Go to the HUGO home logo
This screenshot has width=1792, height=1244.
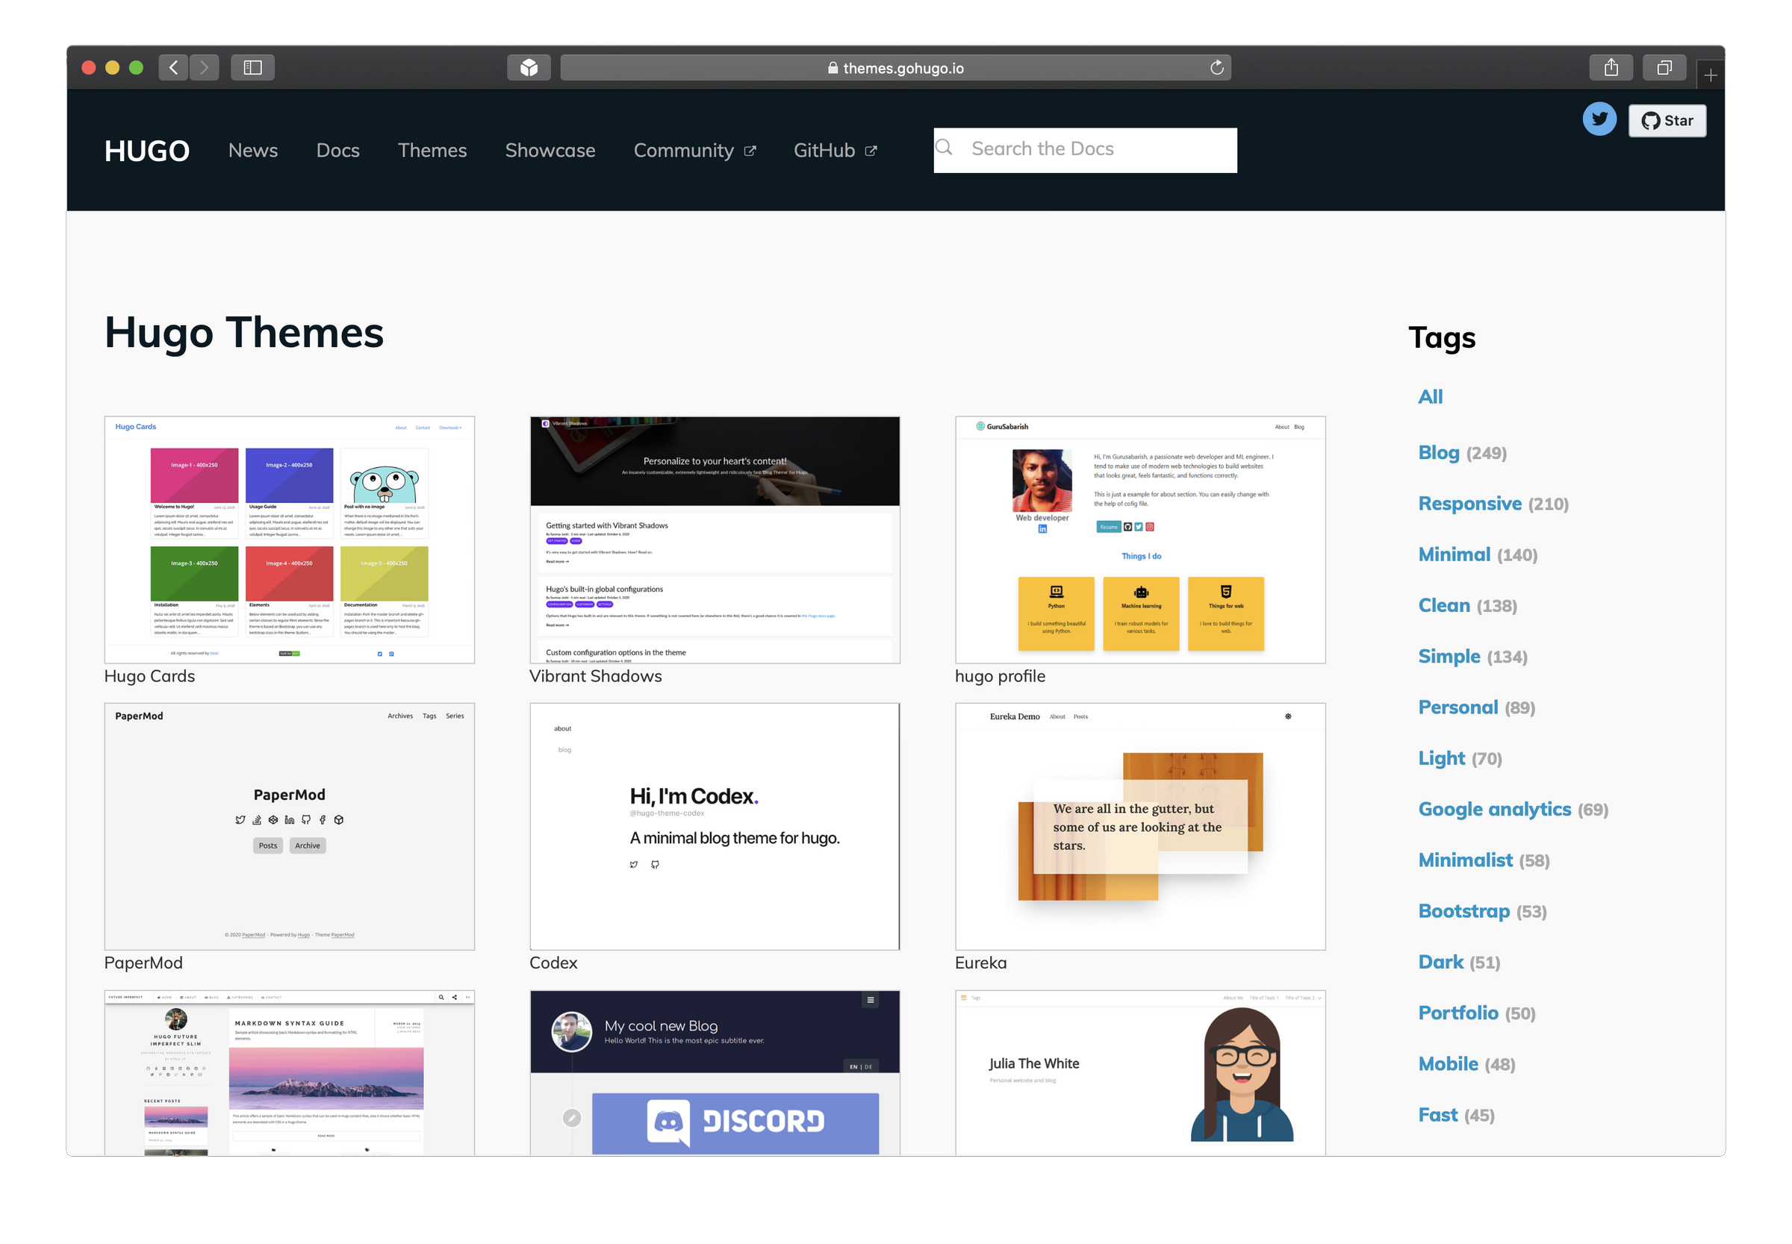click(x=146, y=151)
